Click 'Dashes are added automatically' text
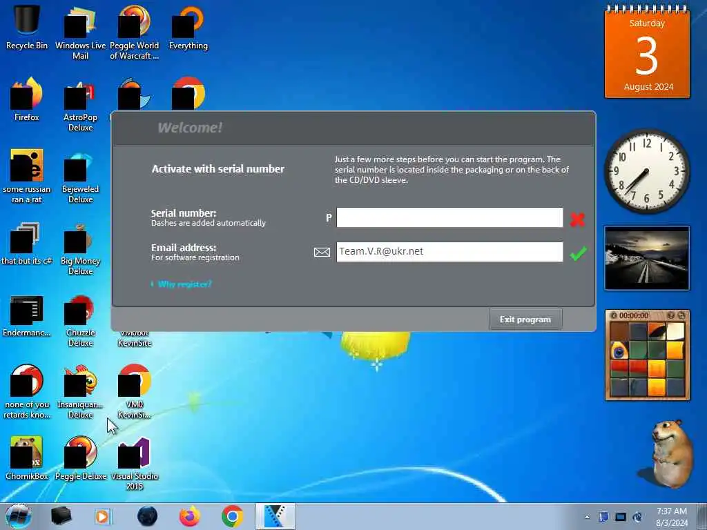Screen dimensions: 707x530 [209, 223]
